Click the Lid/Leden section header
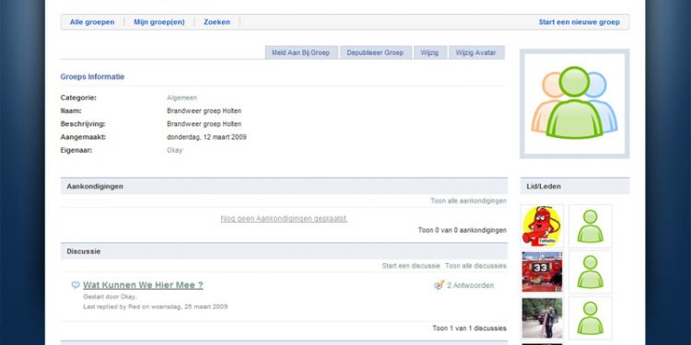 pyautogui.click(x=575, y=186)
